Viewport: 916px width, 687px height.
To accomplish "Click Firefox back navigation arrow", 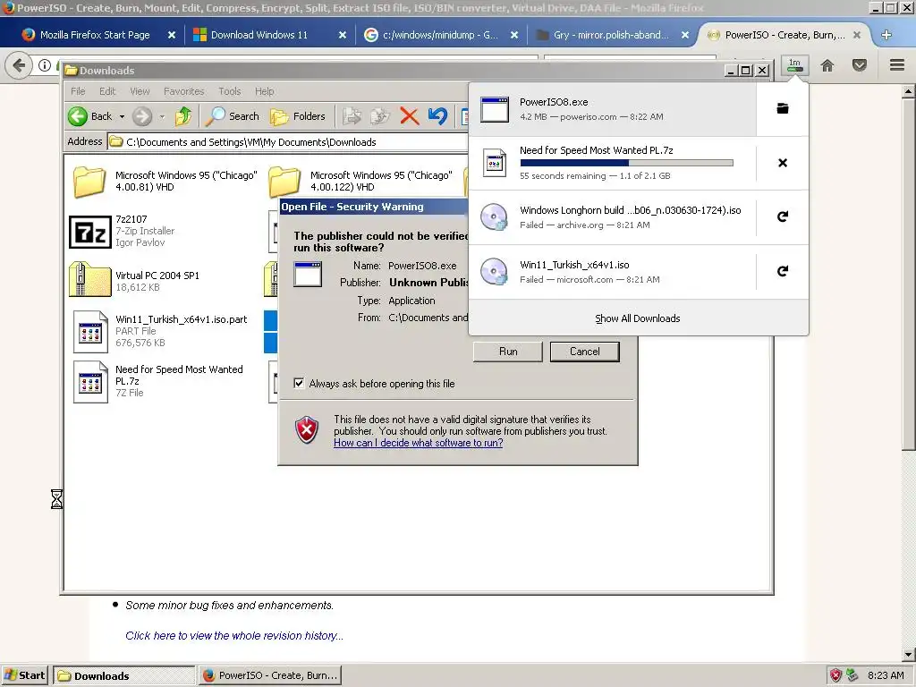I will pyautogui.click(x=20, y=64).
